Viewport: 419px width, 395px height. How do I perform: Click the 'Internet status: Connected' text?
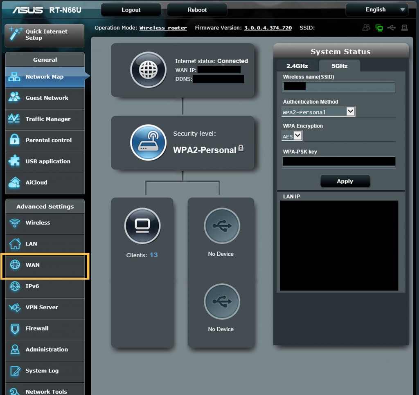[x=212, y=61]
